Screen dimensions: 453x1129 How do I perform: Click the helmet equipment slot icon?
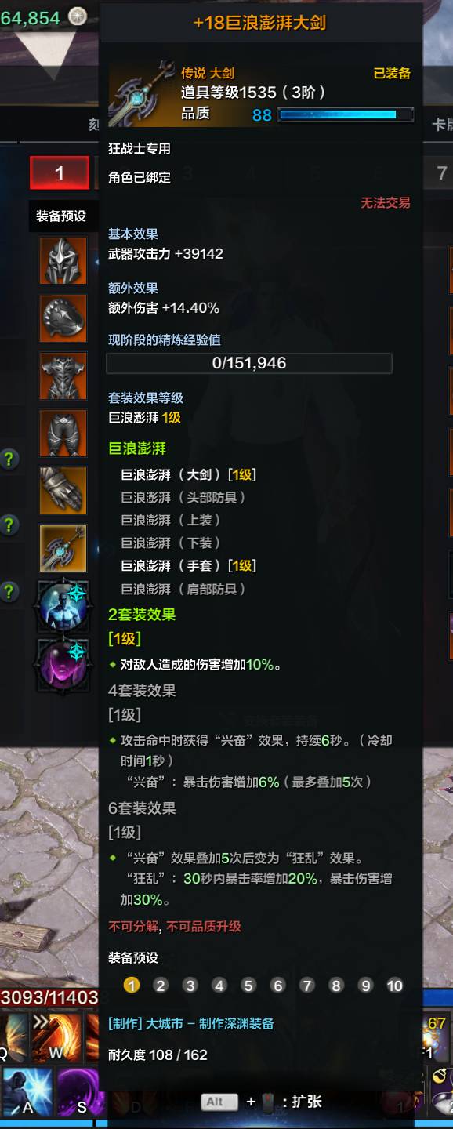63,260
